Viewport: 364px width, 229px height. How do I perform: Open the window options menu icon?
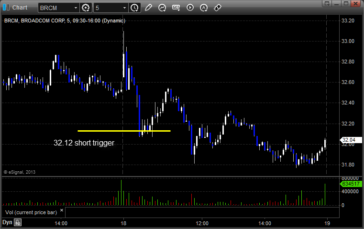pyautogui.click(x=327, y=3)
